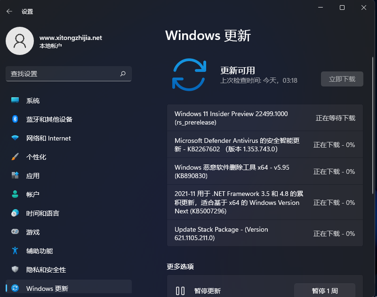
Task: Click the Windows 更新 page title
Action: point(208,36)
